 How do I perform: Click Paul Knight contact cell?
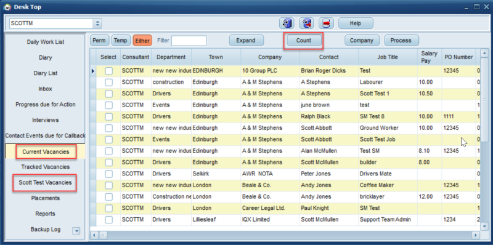tap(329, 208)
